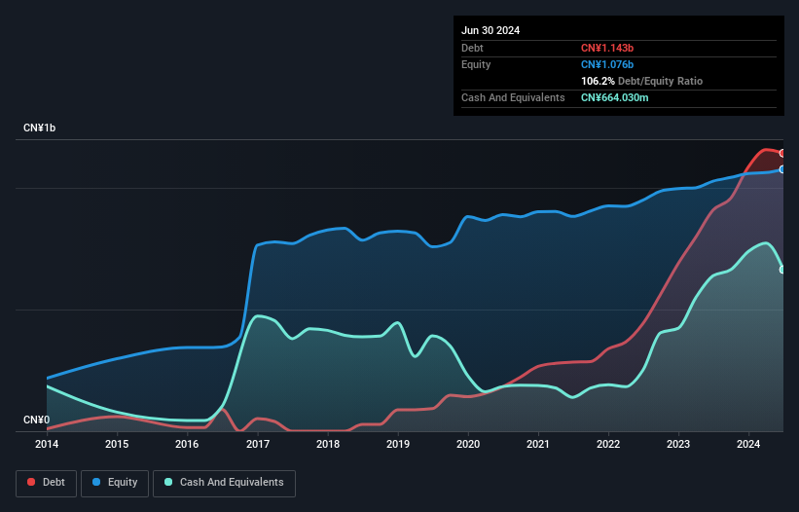Click the Jun 30 2024 tooltip date
The height and width of the screenshot is (512, 799).
click(490, 30)
